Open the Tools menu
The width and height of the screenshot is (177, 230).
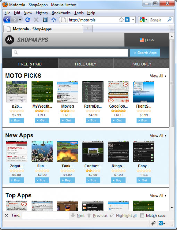79,13
